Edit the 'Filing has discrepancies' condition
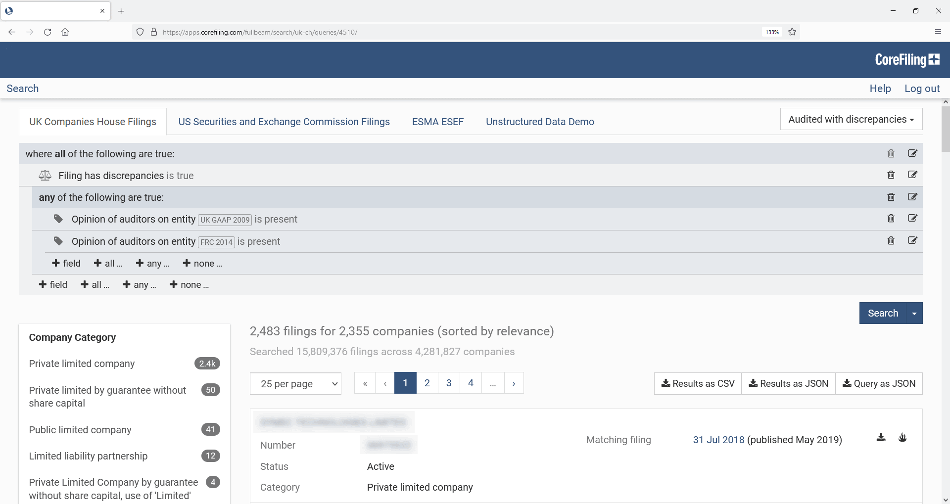This screenshot has width=950, height=504. click(x=913, y=175)
